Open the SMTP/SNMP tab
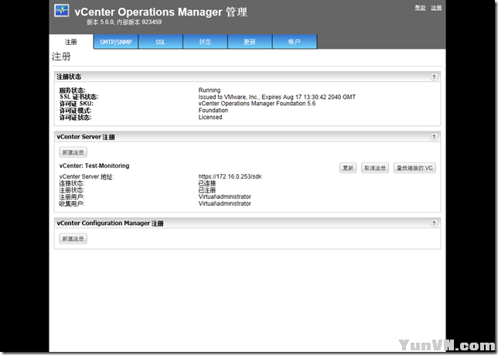Image resolution: width=498 pixels, height=355 pixels. pos(116,42)
